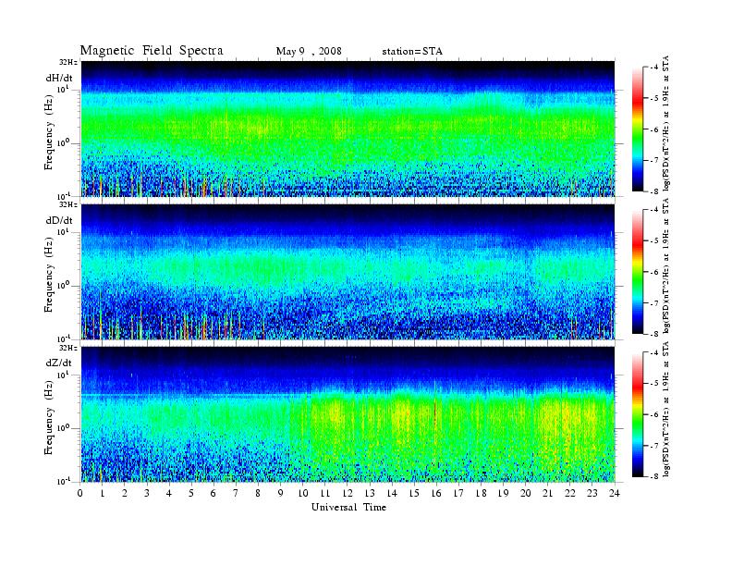Click the 'dD/dt' panel label
This screenshot has width=732, height=566.
(59, 220)
